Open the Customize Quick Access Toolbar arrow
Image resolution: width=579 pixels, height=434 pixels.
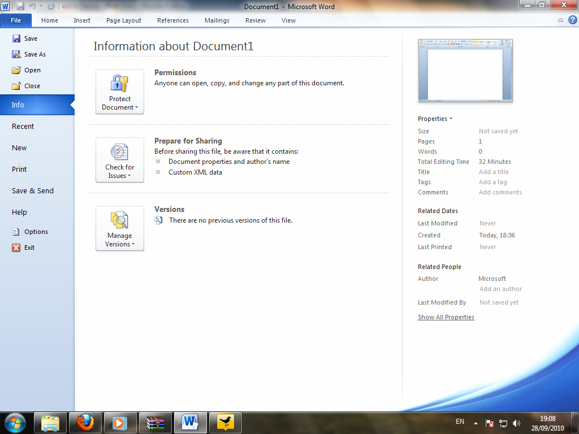point(63,7)
